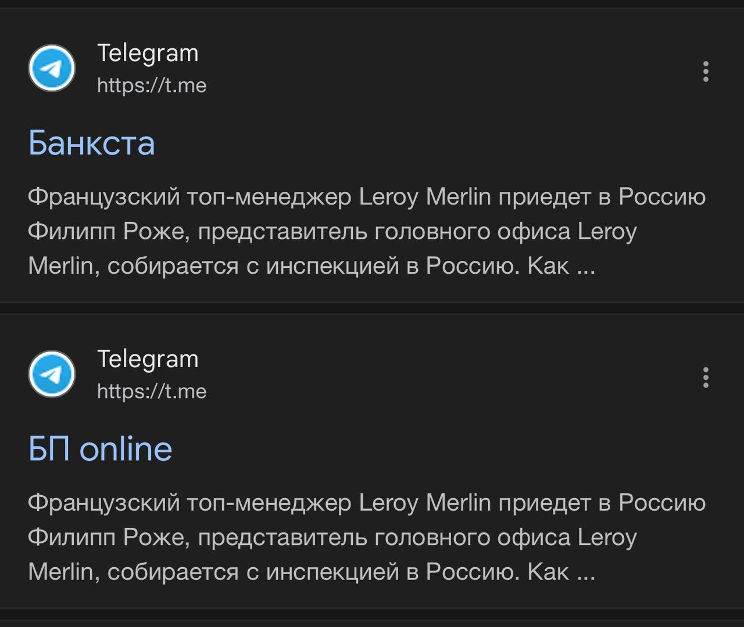Open the Банкста result title link
Image resolution: width=744 pixels, height=627 pixels.
(92, 143)
